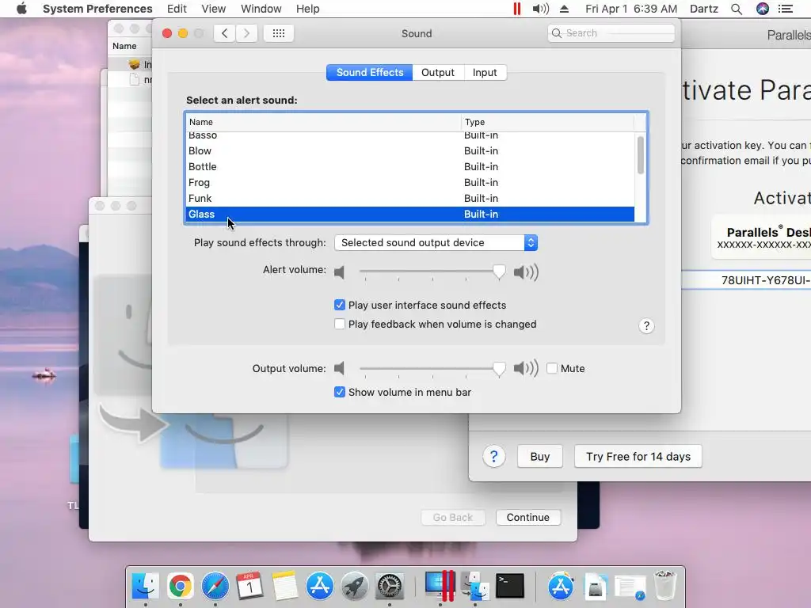
Task: Select Bottle alert sound
Action: [409, 166]
